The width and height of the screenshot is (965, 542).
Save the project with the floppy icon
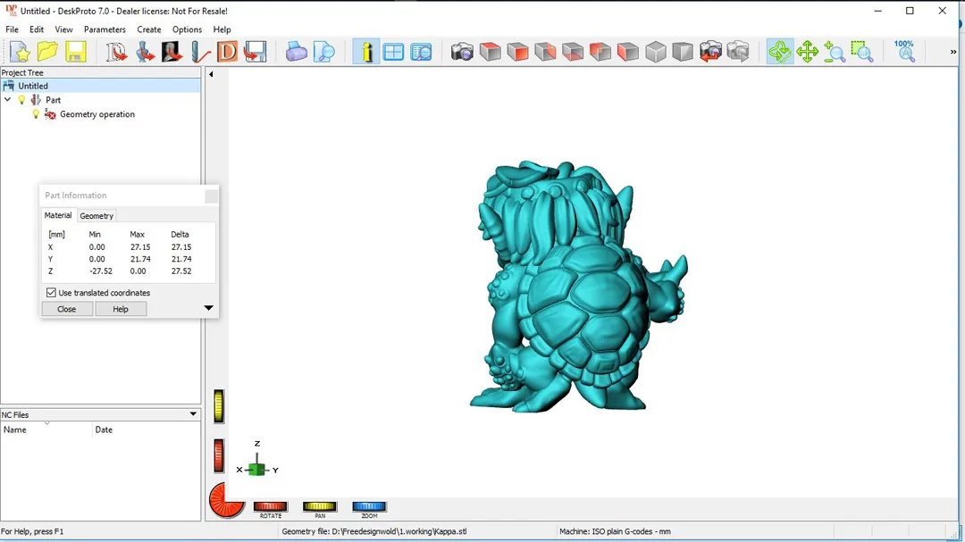(75, 52)
